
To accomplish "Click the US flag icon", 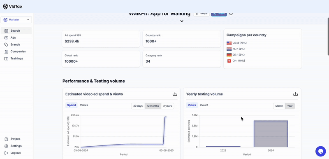I will [229, 43].
